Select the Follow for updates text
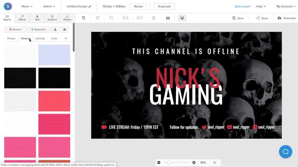298x167 pixels. [x=184, y=127]
